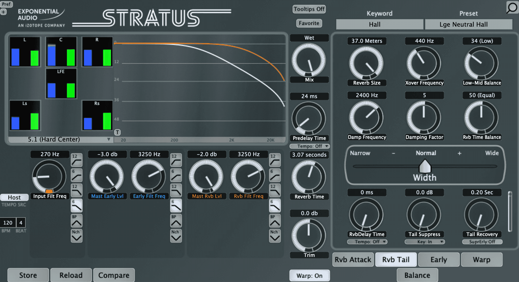The image size is (519, 282).
Task: Click the T button on EQ graph
Action: (x=117, y=132)
